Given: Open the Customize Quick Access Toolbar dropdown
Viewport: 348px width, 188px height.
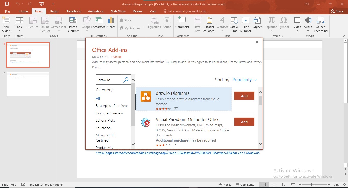Looking at the screenshot, I should pos(53,4).
